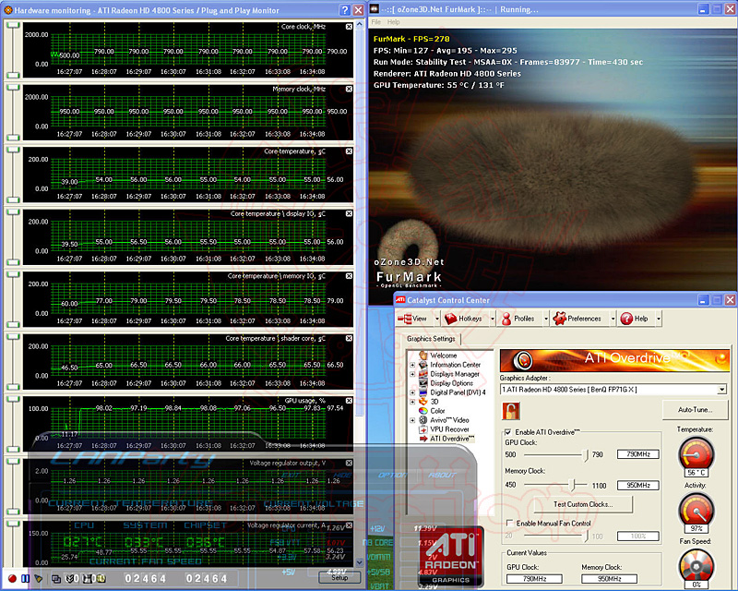738x591 pixels.
Task: Toggle Enable Manual Fan Control checkbox
Action: pos(509,524)
